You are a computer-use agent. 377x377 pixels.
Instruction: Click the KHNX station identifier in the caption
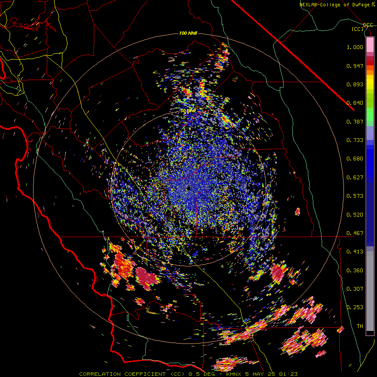click(235, 374)
